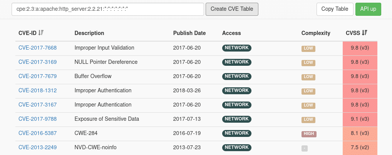Click the 8.1 (v3) CVSS cell

[x=360, y=134]
